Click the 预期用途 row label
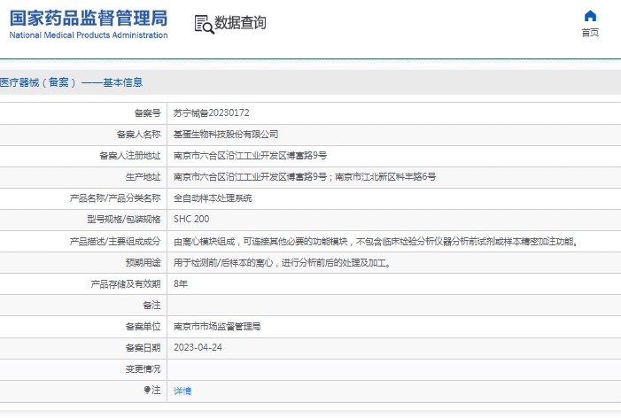Viewport: 621px width, 418px height. click(x=143, y=263)
